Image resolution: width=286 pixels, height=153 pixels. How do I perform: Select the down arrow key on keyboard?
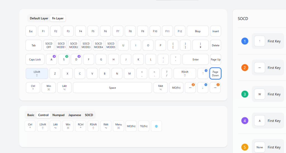[203, 88]
